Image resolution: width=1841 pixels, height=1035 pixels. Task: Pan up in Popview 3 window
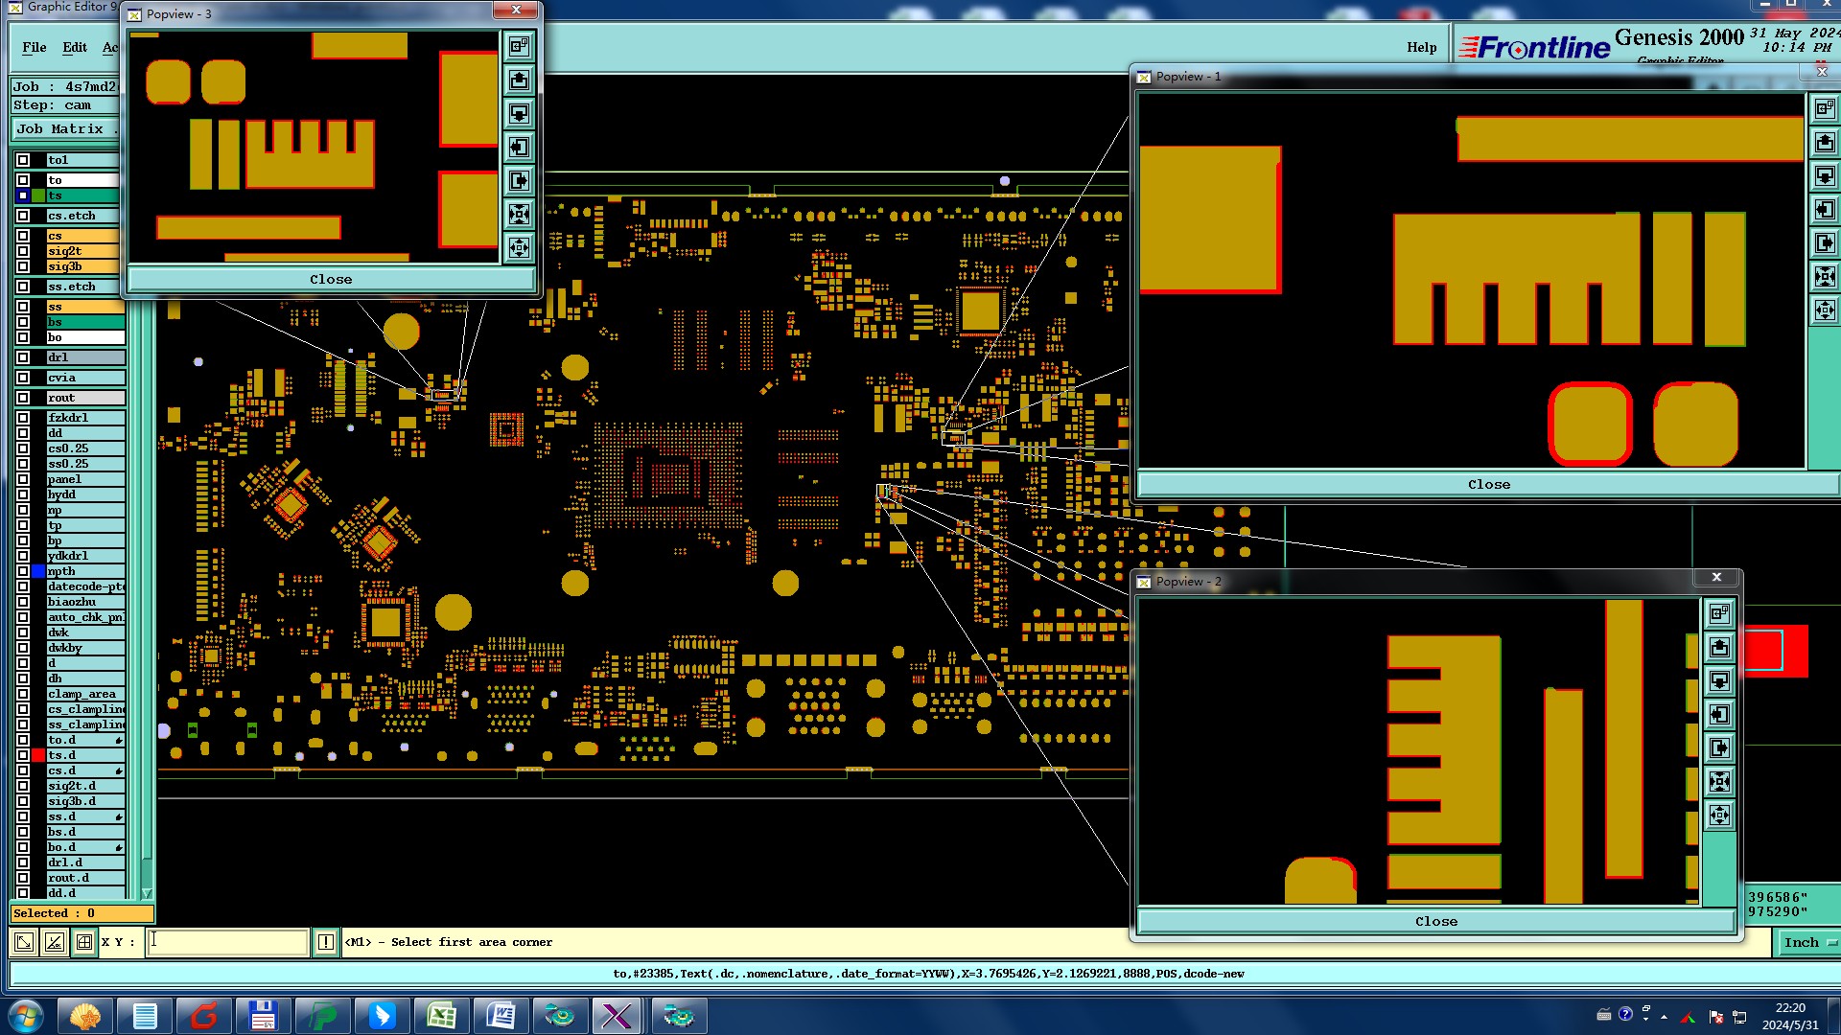tap(519, 80)
